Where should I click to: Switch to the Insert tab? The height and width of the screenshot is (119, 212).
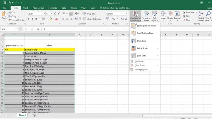tap(26, 8)
